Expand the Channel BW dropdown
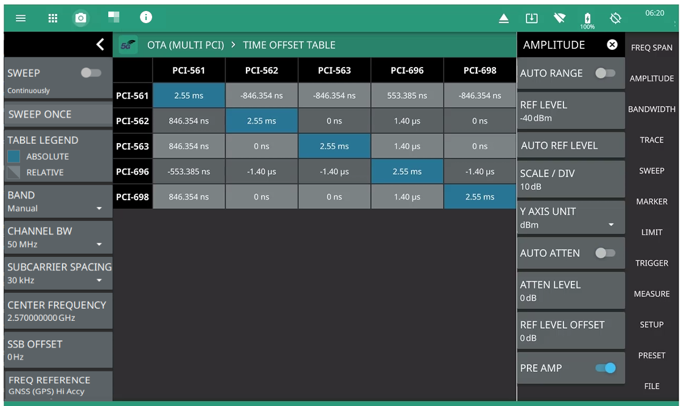Viewport: 684px width, 406px height. coord(58,237)
